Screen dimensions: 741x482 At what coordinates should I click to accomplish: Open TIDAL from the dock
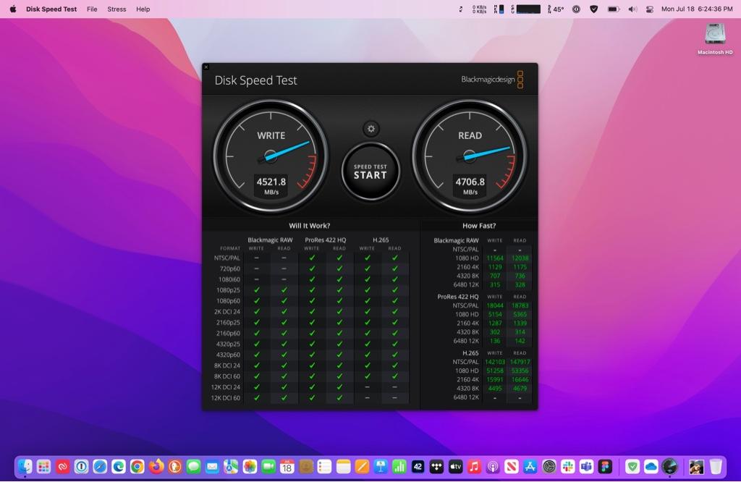click(436, 467)
